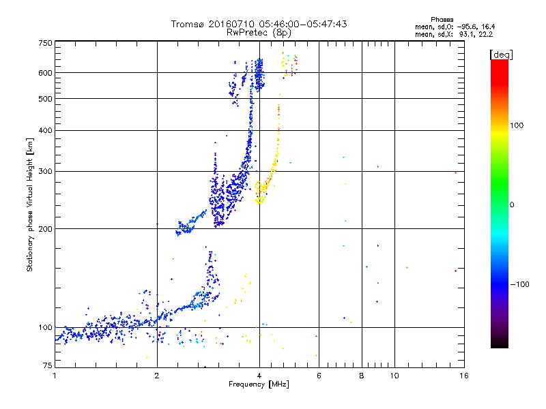Image resolution: width=546 pixels, height=409 pixels.
Task: Click the blue echo cluster near 600 km
Action: 259,75
